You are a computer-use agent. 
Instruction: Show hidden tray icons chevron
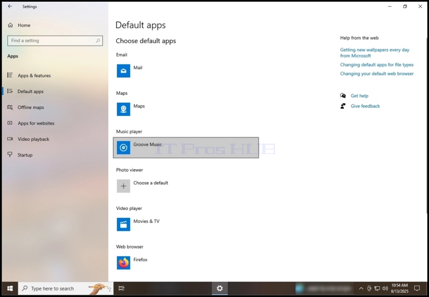(361, 288)
